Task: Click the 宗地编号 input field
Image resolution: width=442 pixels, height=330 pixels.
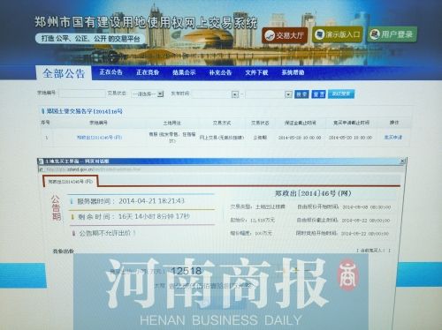Action: coord(82,94)
